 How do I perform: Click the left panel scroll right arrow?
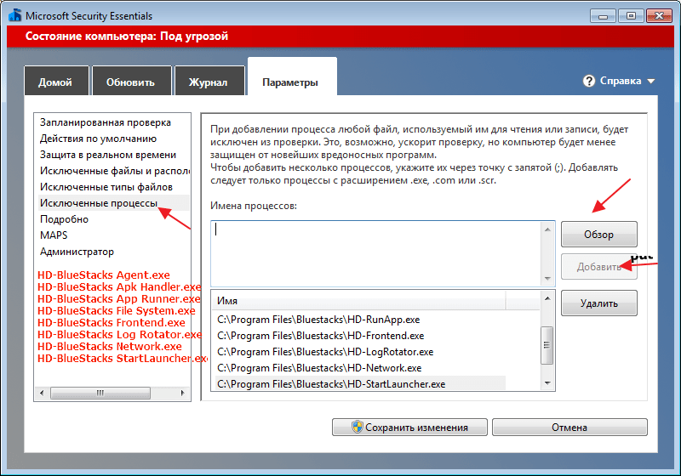[182, 393]
